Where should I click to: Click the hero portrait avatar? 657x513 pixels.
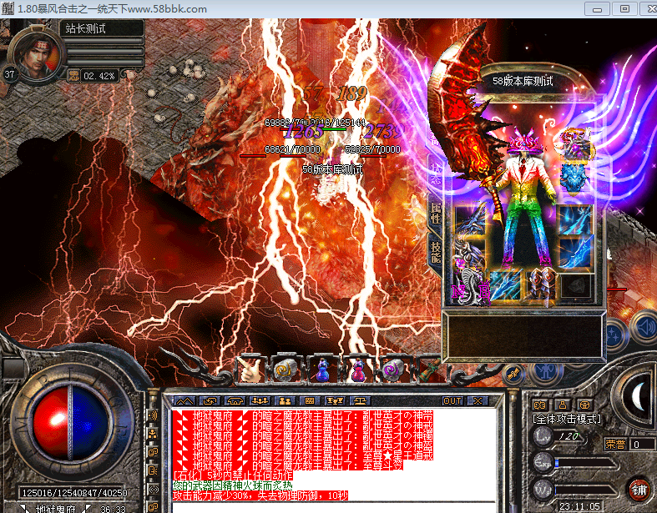point(37,53)
